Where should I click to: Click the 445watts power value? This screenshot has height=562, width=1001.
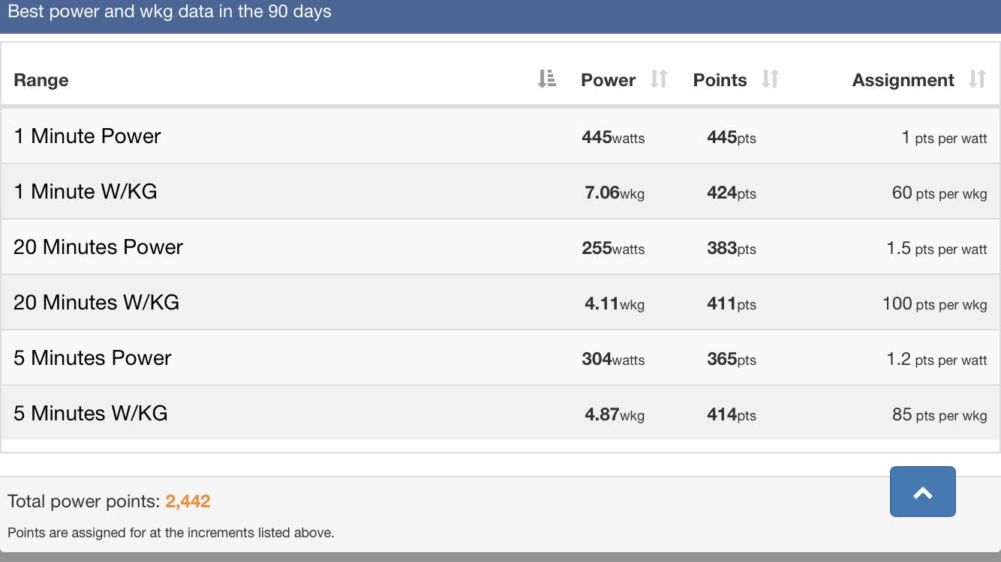click(613, 137)
